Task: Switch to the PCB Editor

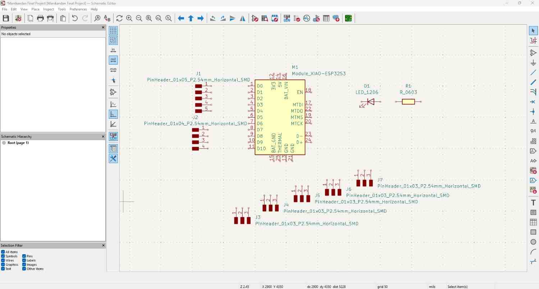Action: coord(348,18)
